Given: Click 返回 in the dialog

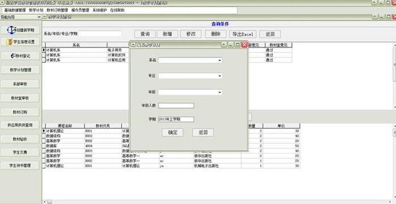Looking at the screenshot, I should [203, 132].
